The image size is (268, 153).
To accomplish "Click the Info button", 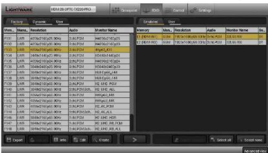I will pyautogui.click(x=60, y=140).
